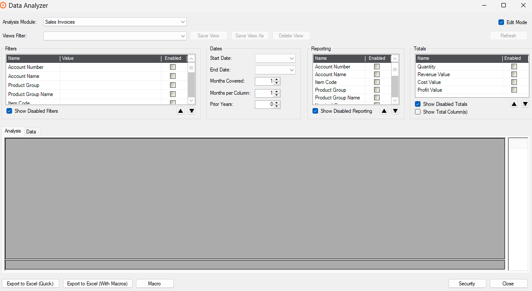The height and width of the screenshot is (291, 532).
Task: Decrease Prior Years value
Action: (277, 106)
